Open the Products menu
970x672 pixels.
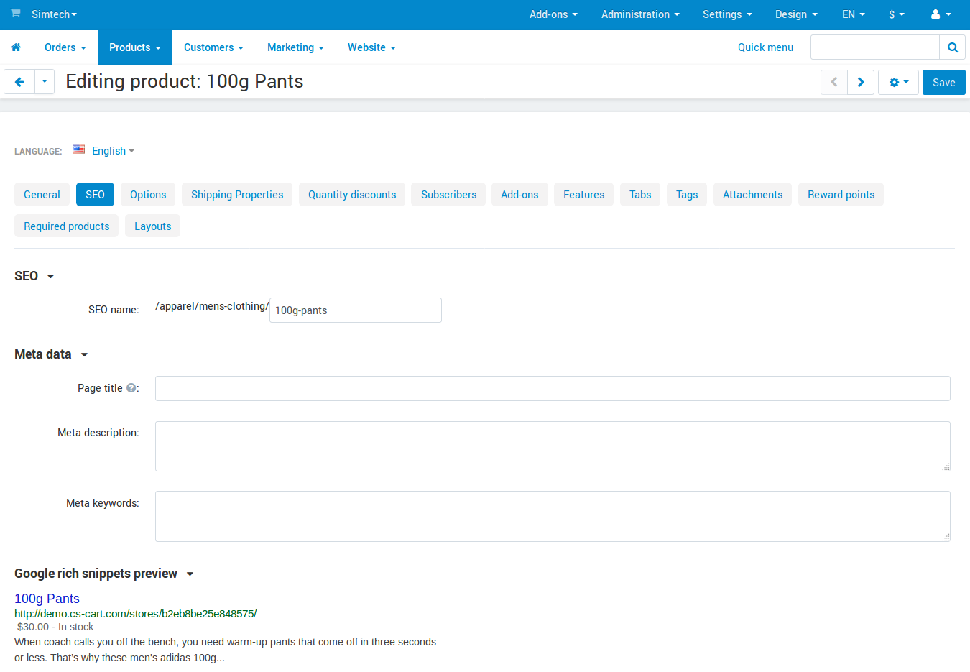point(135,47)
